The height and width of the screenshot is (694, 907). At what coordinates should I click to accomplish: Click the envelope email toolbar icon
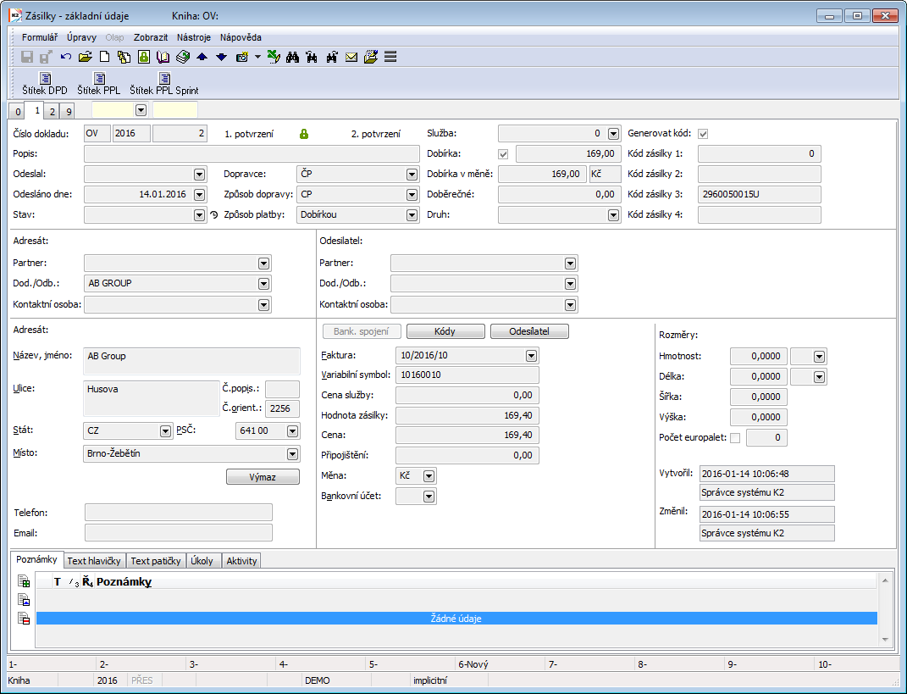[x=351, y=58]
